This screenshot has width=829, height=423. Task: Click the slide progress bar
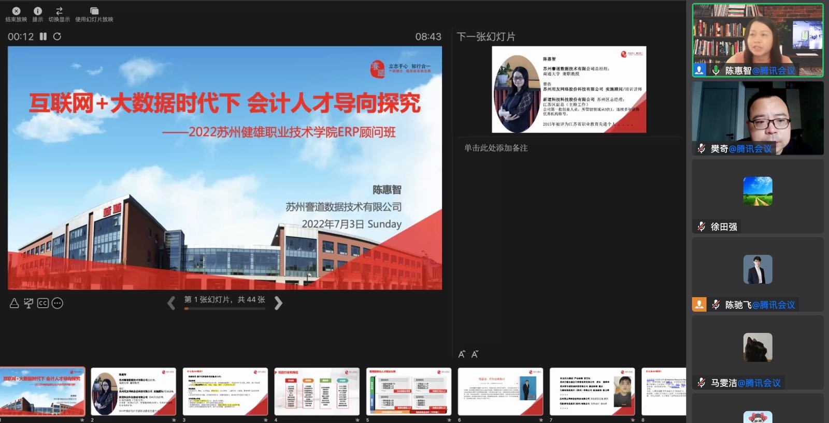point(225,309)
